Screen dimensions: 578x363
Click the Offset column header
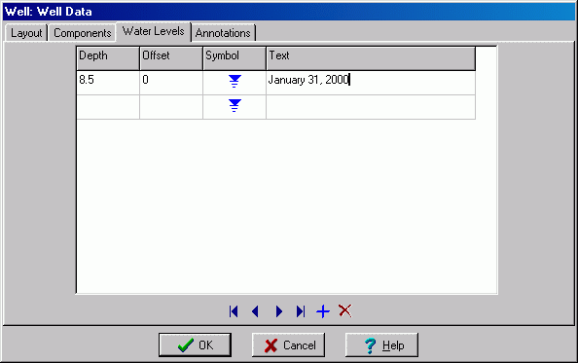click(x=171, y=58)
